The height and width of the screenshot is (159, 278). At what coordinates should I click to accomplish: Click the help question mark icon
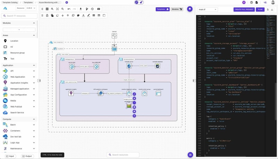click(x=251, y=2)
